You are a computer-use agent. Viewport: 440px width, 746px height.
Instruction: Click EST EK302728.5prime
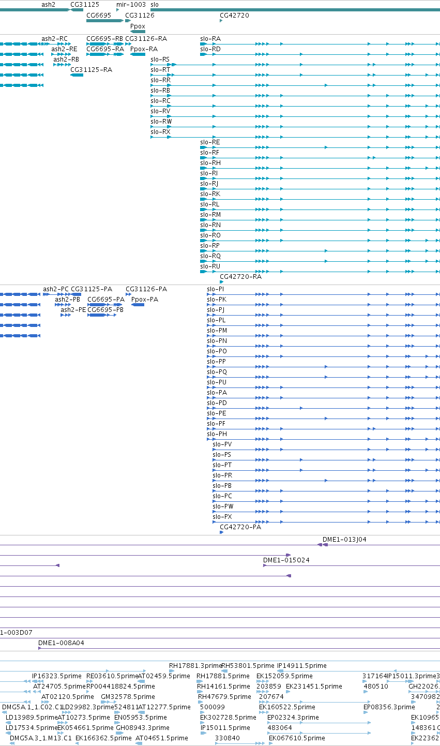coord(228,718)
